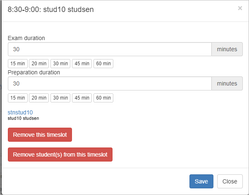Close dialog with the X icon
The height and width of the screenshot is (195, 249).
(240, 8)
